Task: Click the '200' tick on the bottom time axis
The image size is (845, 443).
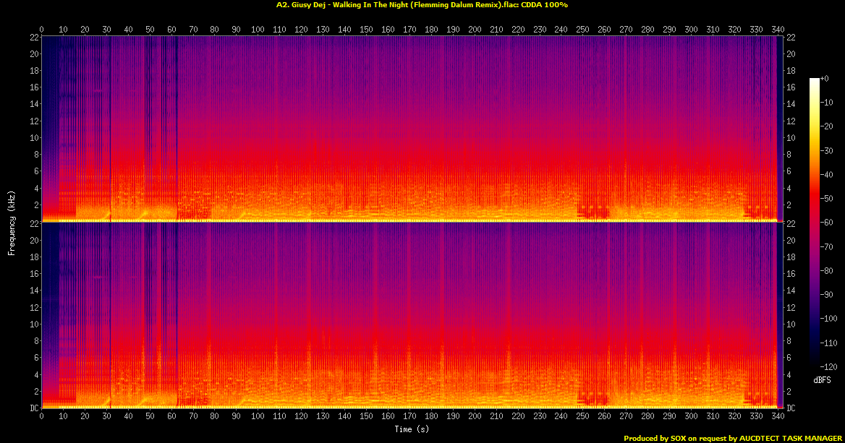Action: [x=475, y=416]
